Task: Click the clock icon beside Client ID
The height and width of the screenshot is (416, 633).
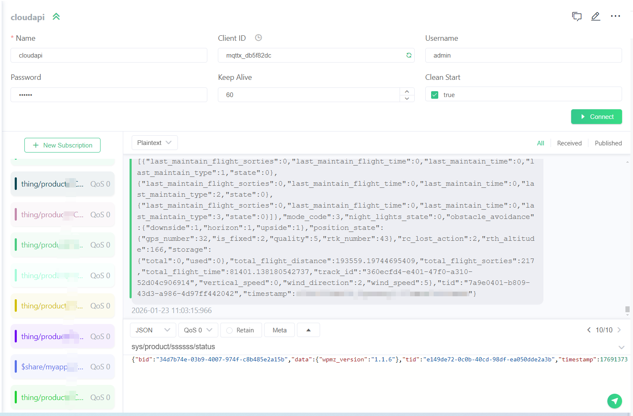Action: coord(259,38)
